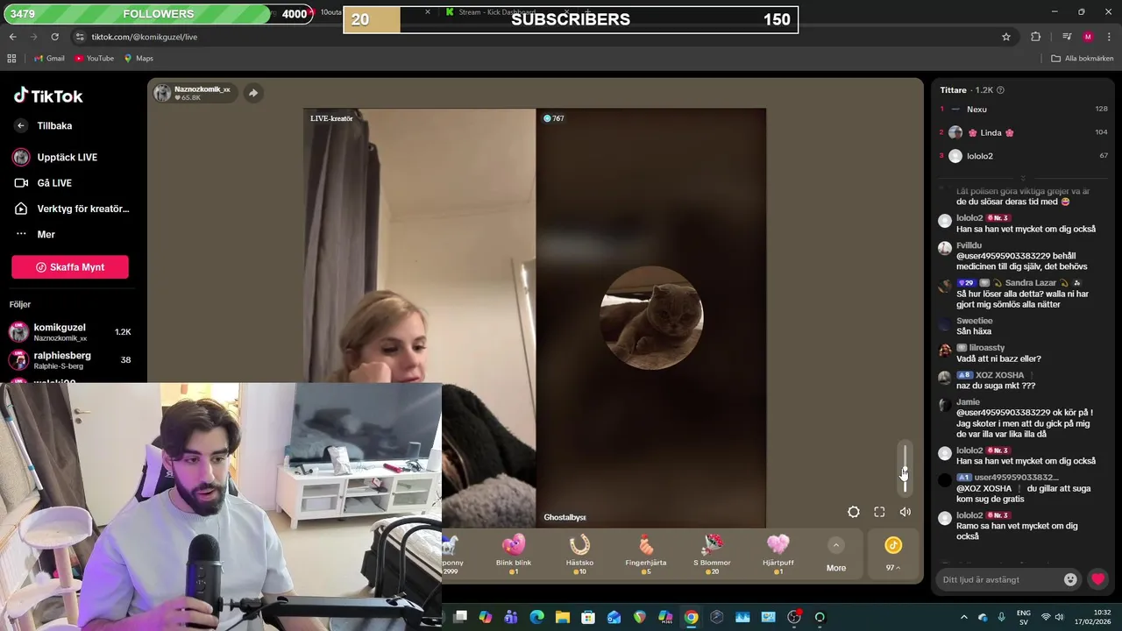The height and width of the screenshot is (631, 1122).
Task: Go back with Tillbaka arrow
Action: pos(21,126)
